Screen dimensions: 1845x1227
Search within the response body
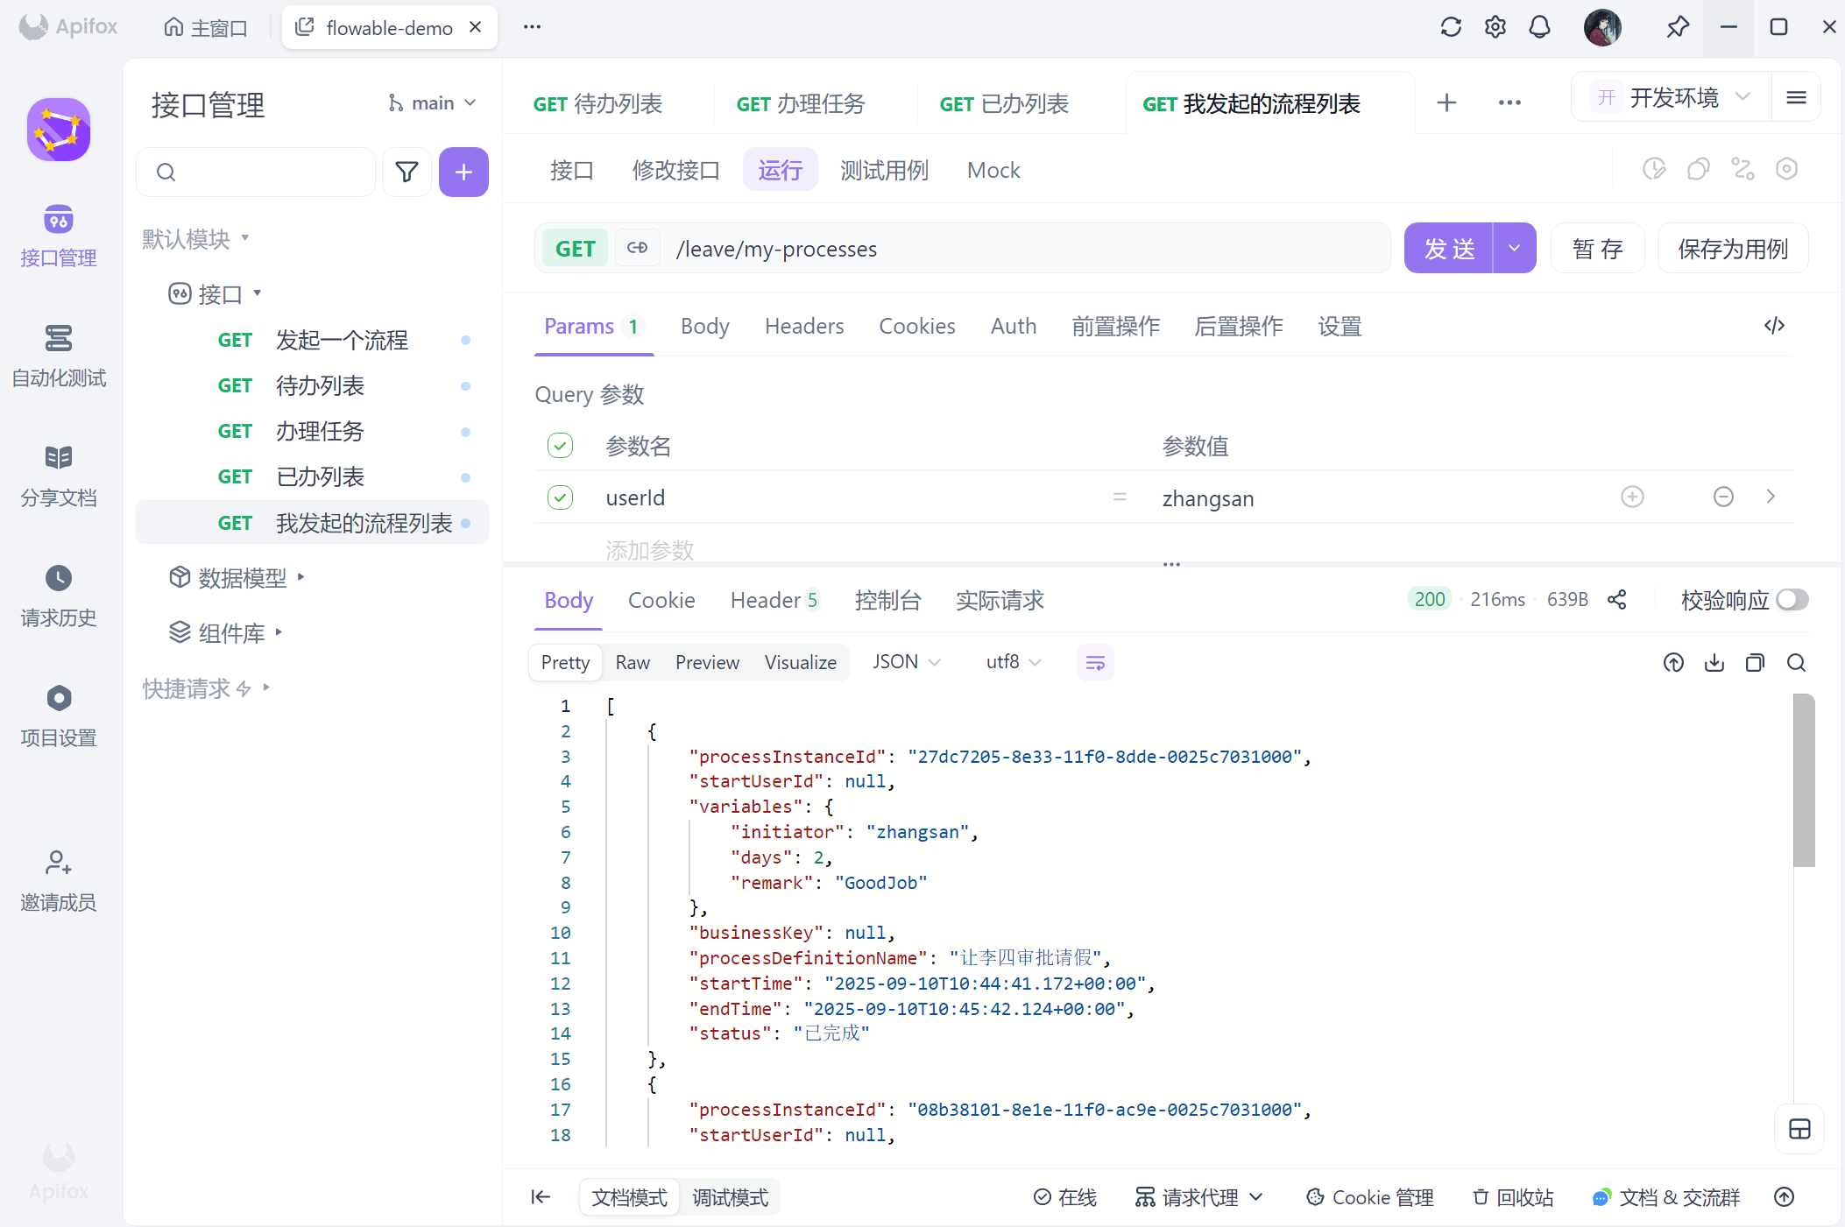tap(1796, 663)
